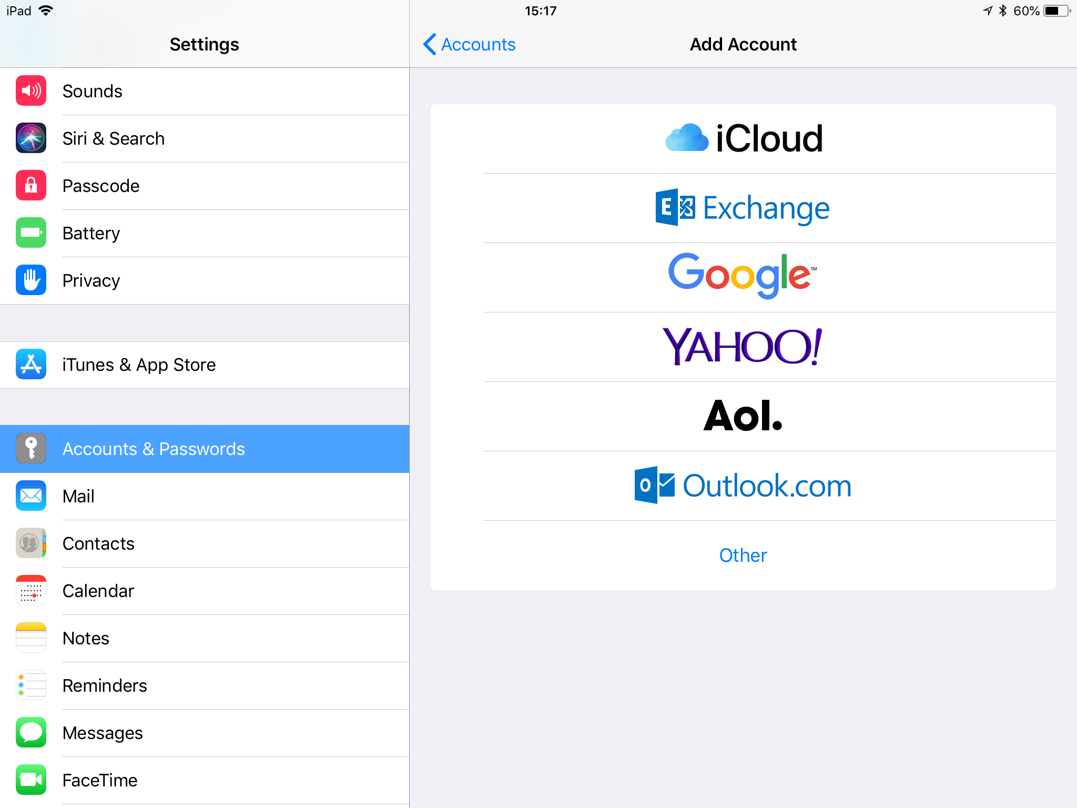
Task: Add an Aol account
Action: [x=743, y=416]
